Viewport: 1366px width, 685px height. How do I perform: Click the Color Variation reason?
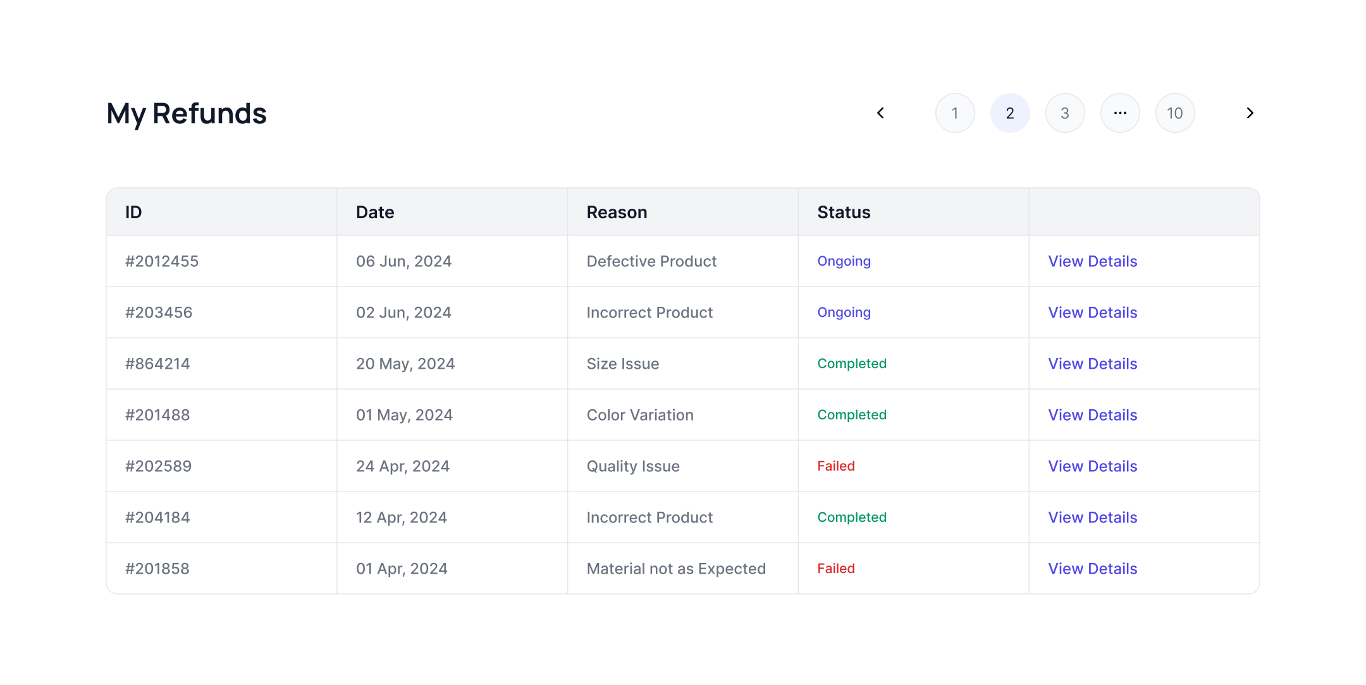click(x=640, y=415)
